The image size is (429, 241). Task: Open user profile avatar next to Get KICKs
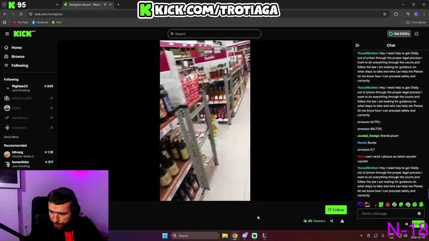click(417, 34)
